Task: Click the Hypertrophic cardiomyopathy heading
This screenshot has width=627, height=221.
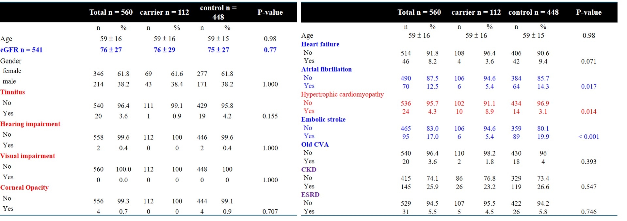Action: [342, 94]
